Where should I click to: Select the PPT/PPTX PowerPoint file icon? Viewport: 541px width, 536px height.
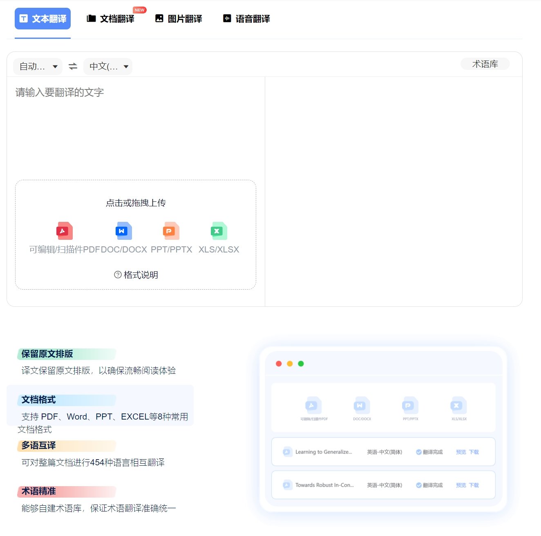click(x=170, y=231)
